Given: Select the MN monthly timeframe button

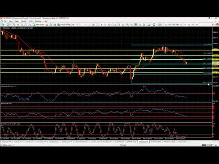Looking at the screenshot, I should [x=197, y=25].
